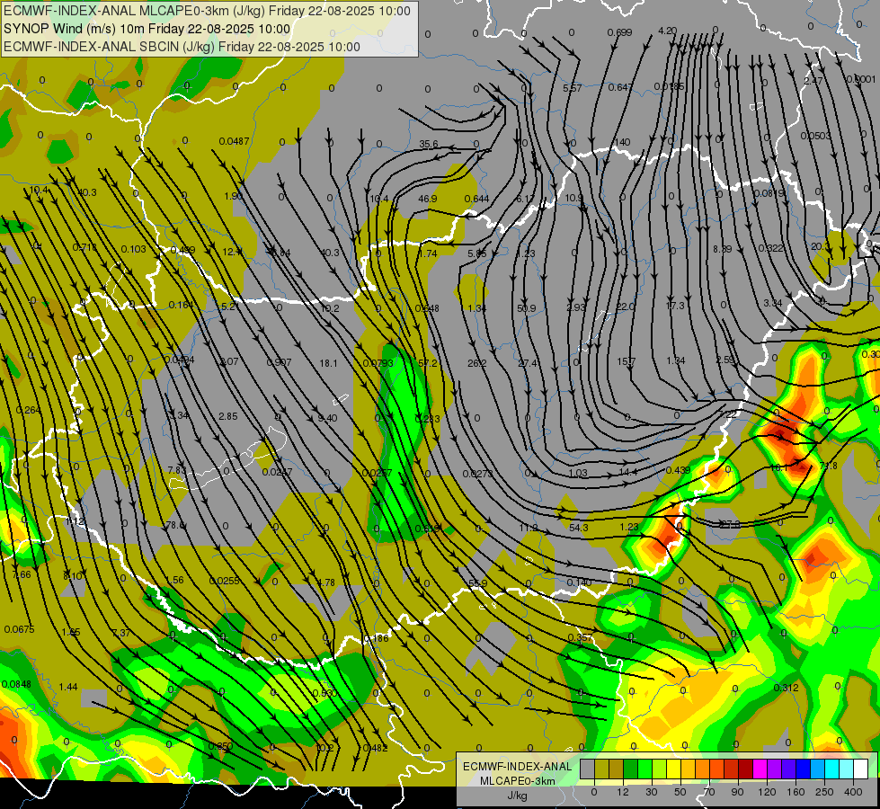Click the map value 22.0
The image size is (880, 809).
626,307
